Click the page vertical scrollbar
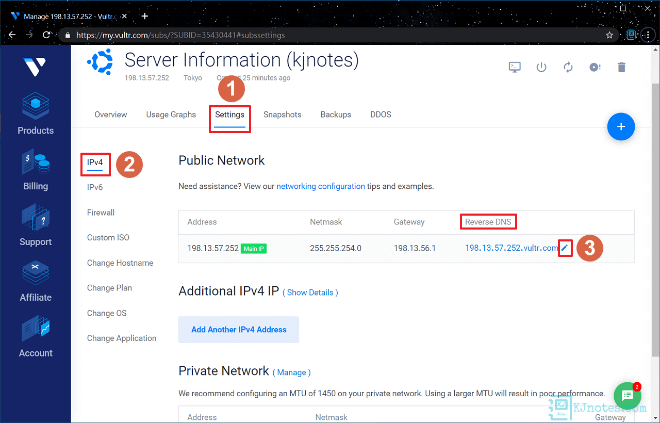Viewport: 660px width, 423px height. tap(655, 219)
